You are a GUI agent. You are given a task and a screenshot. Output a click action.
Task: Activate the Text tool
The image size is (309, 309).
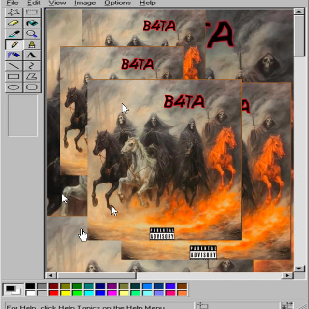click(x=32, y=55)
